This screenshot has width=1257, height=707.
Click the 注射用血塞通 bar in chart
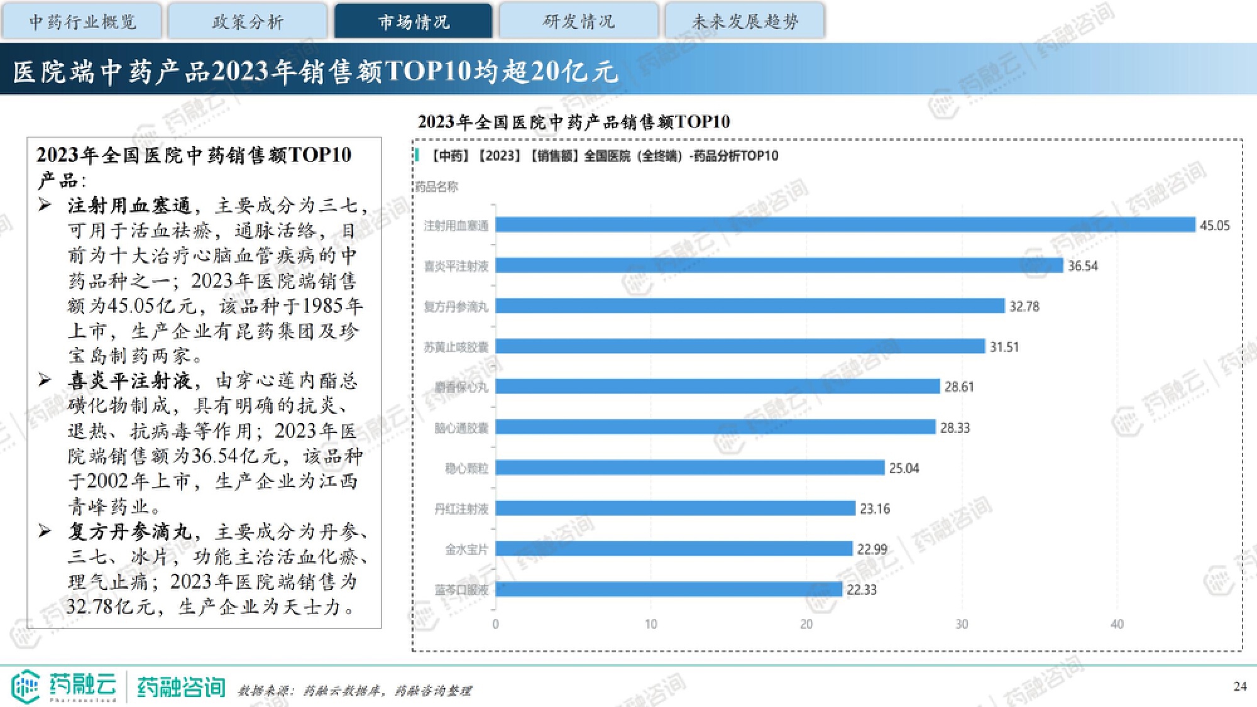click(x=845, y=225)
